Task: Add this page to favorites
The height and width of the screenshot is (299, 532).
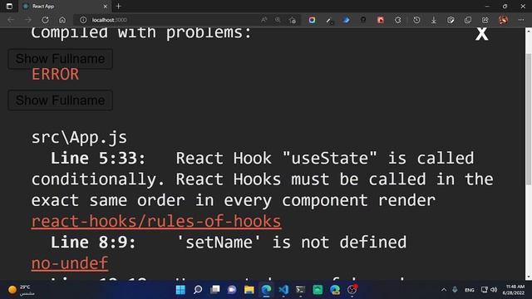Action: (x=293, y=20)
